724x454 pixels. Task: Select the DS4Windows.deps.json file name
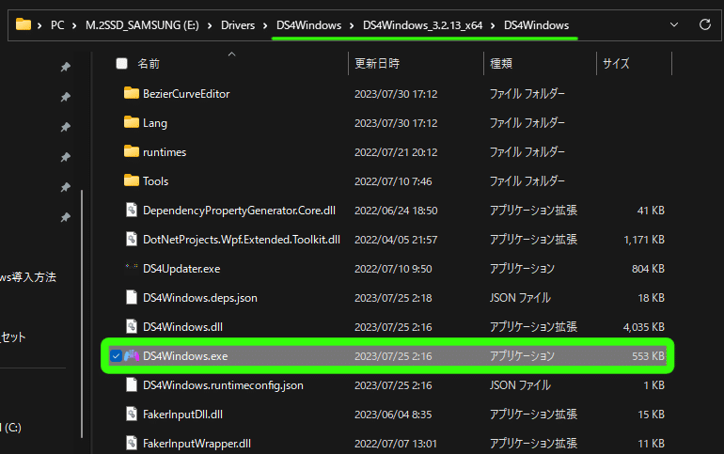click(x=200, y=298)
